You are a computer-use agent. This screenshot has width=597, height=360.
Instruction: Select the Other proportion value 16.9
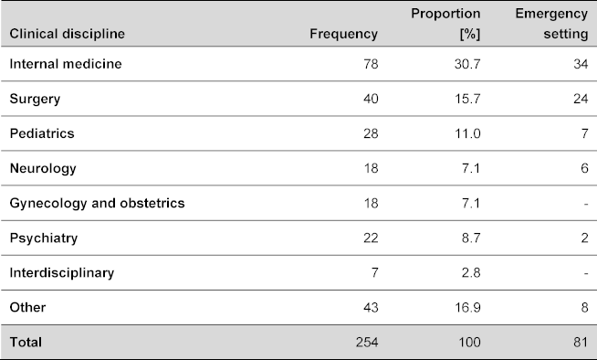467,307
